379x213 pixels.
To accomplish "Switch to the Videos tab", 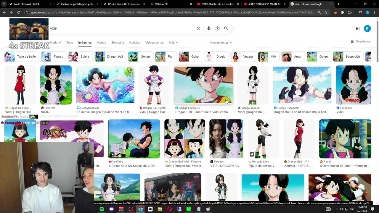I will (101, 43).
